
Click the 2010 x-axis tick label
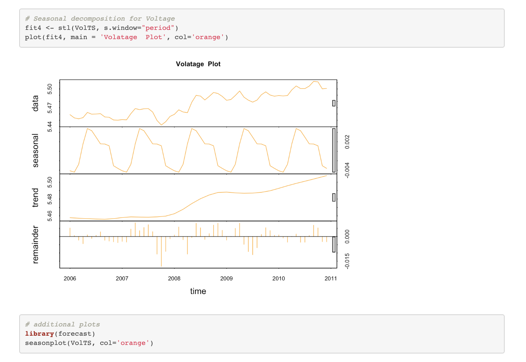(279, 278)
